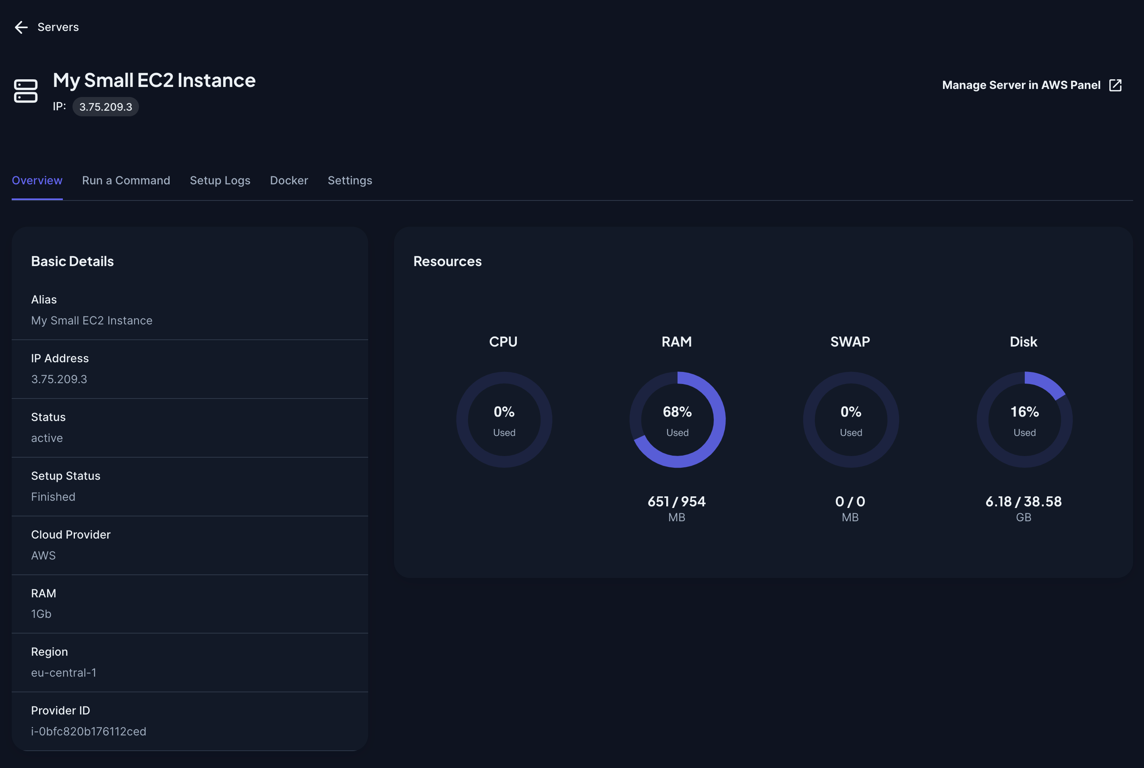Open the Setup Logs tab
This screenshot has width=1144, height=768.
pyautogui.click(x=220, y=180)
